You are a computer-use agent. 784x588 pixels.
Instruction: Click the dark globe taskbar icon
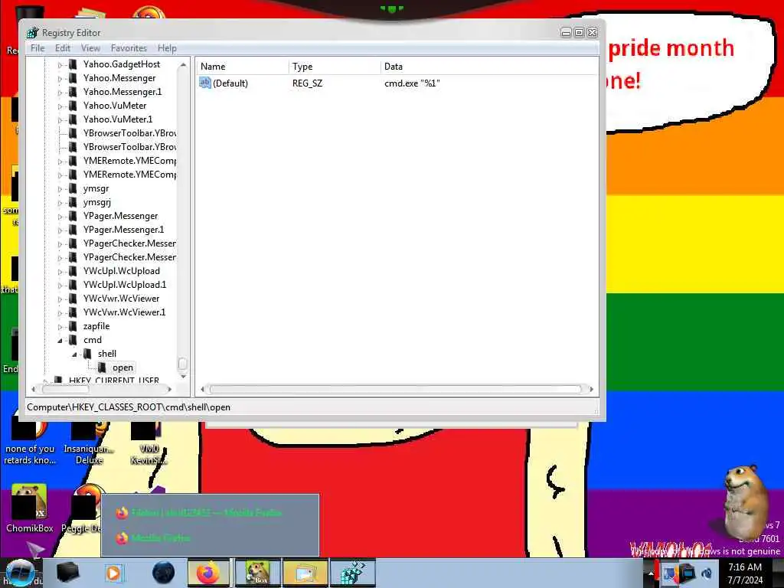click(x=164, y=573)
